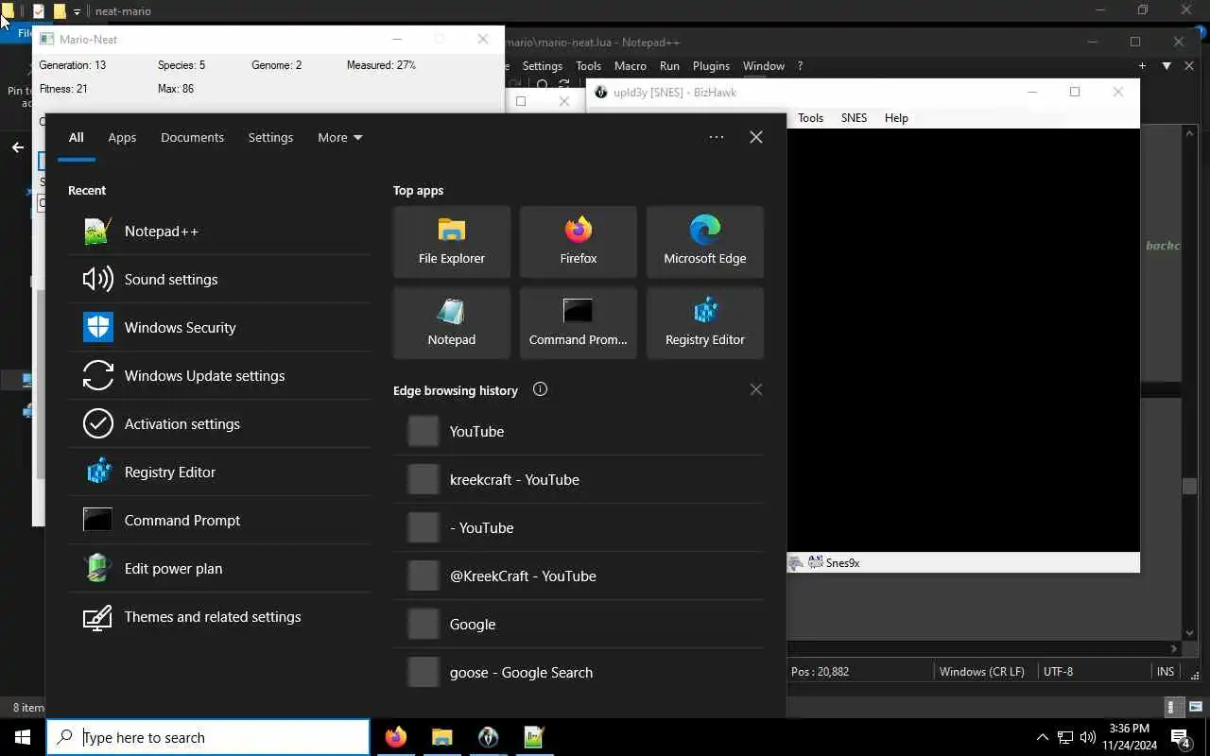Switch to the Apps search tab
The height and width of the screenshot is (756, 1210).
click(x=122, y=137)
